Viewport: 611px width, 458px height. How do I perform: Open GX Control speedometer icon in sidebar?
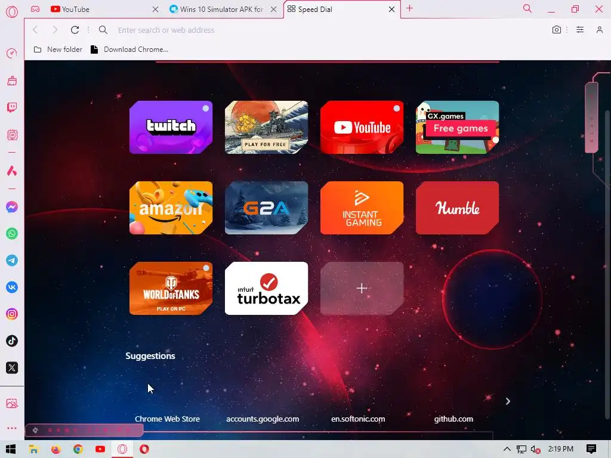point(12,53)
